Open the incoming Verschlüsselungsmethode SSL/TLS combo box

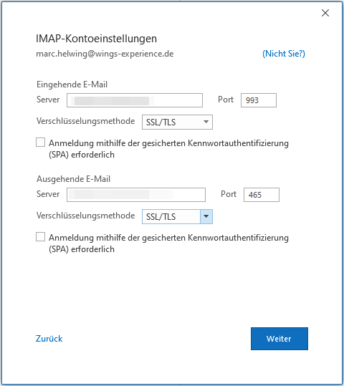tap(177, 122)
